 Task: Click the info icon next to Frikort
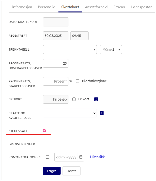(x=96, y=99)
